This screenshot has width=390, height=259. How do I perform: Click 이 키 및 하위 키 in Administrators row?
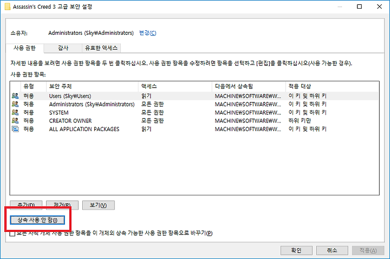(x=308, y=104)
